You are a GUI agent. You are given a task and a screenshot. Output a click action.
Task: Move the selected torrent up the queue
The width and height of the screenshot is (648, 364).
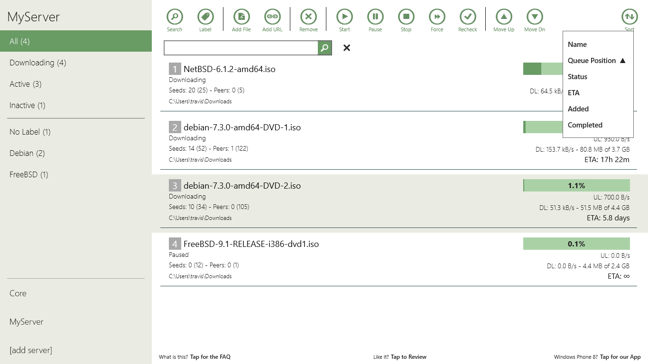(x=503, y=17)
